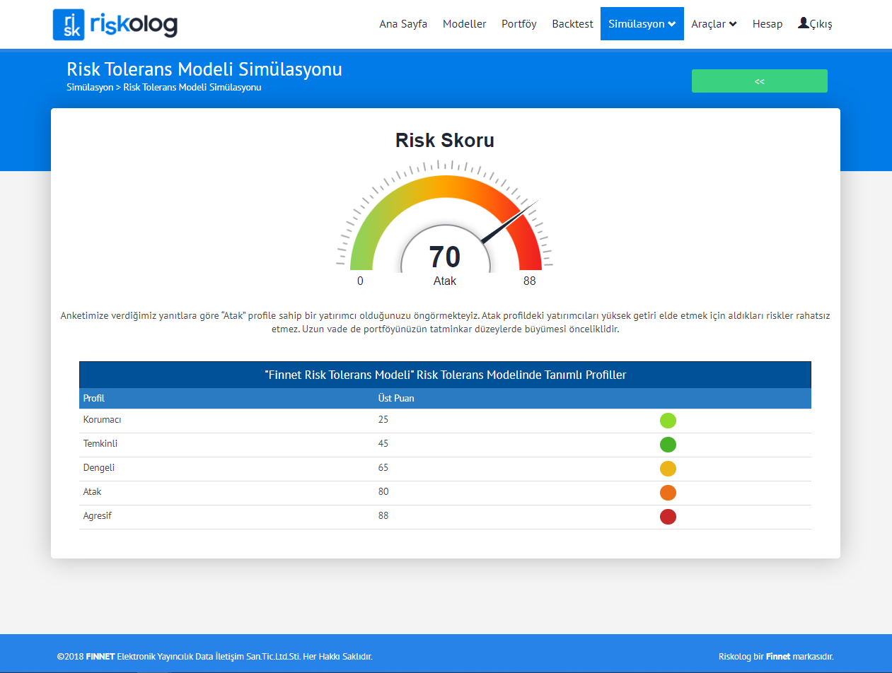Open the Modeller menu item
This screenshot has width=892, height=673.
464,24
